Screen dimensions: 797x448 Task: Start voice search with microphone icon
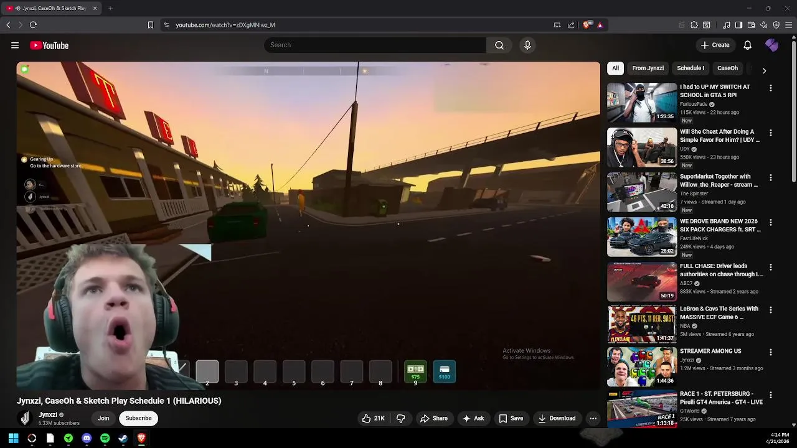[x=527, y=45]
